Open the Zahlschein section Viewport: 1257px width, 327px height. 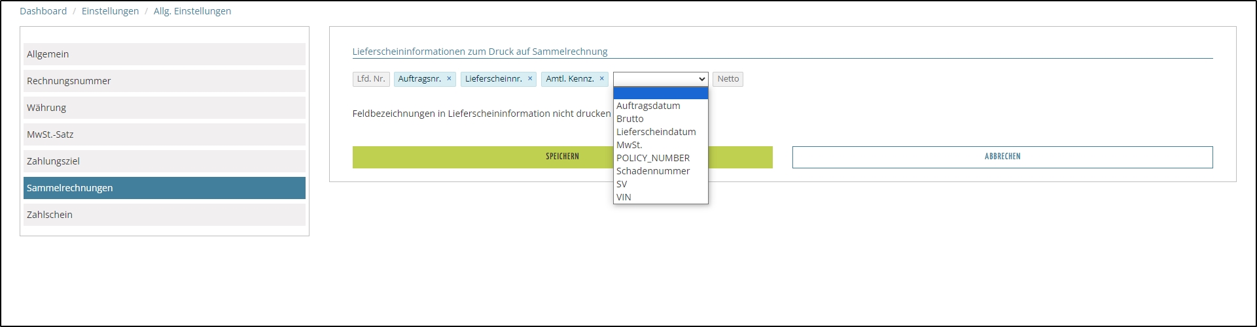[164, 215]
